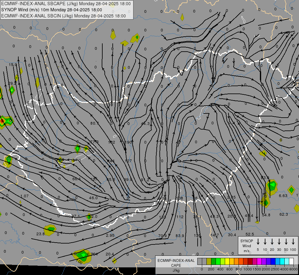
Task: Pick the dark red CAPE legend swatch
Action: [x=250, y=262]
